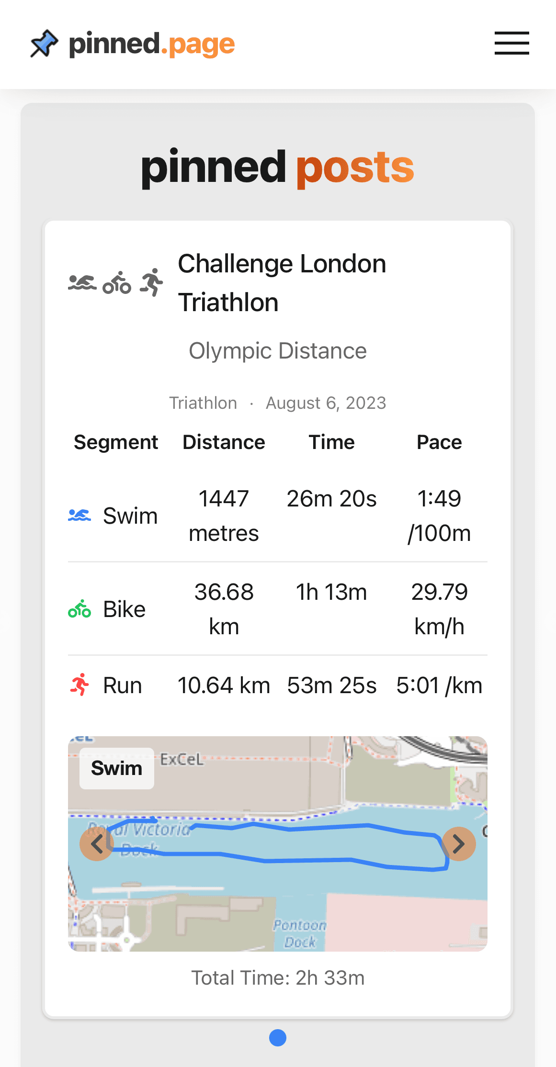The image size is (556, 1067).
Task: Click the gray cyclist icon in header
Action: pos(117,282)
